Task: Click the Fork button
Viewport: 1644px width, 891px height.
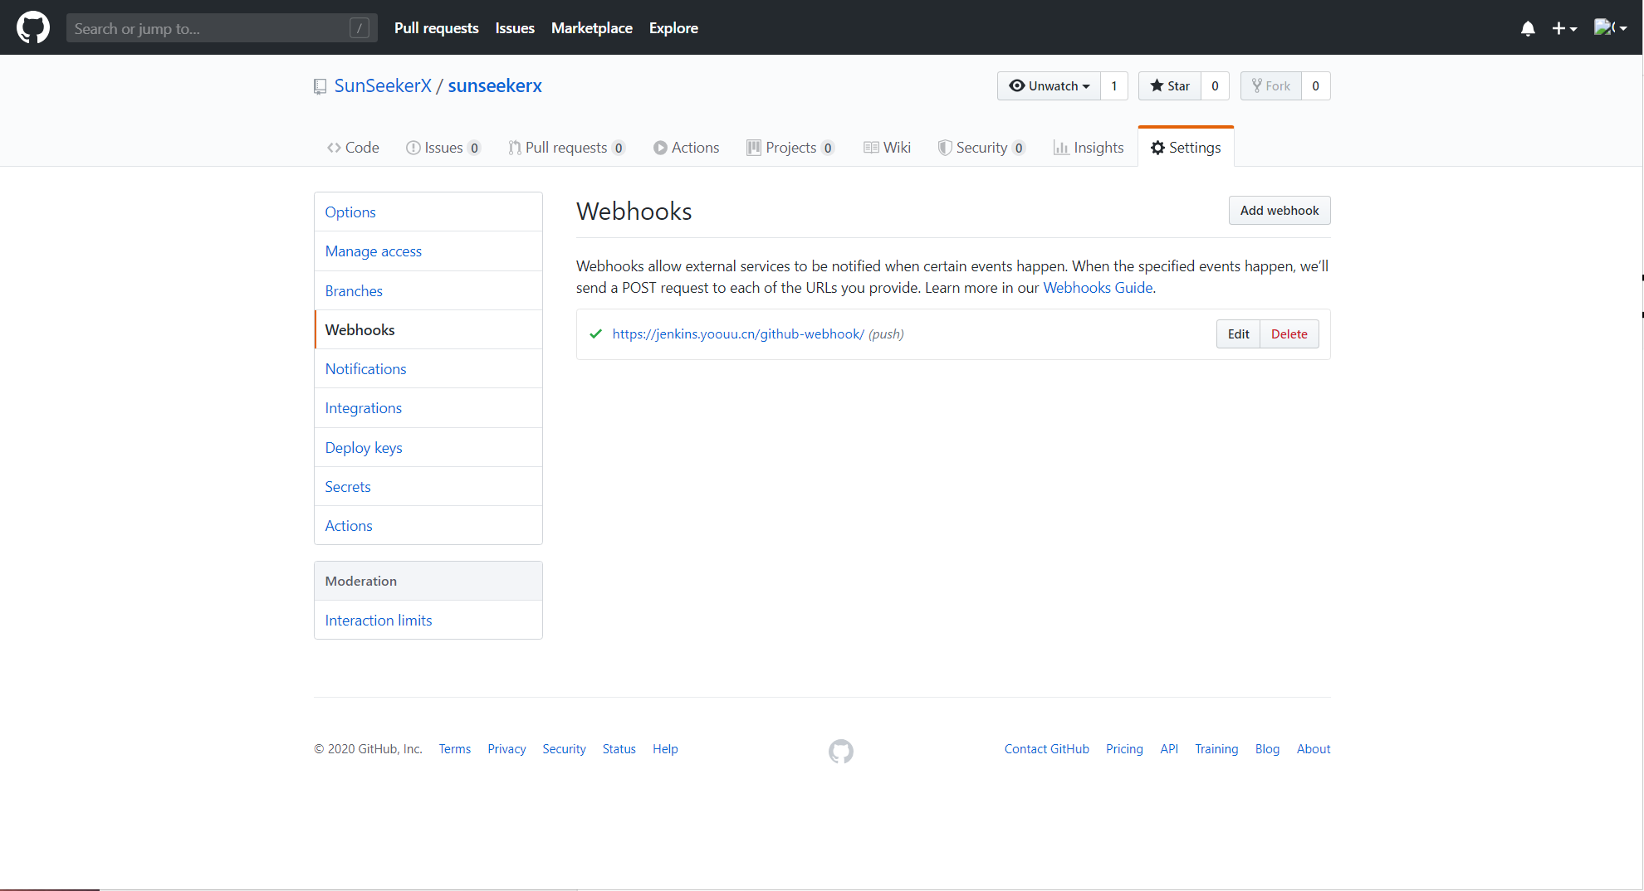Action: pyautogui.click(x=1270, y=86)
